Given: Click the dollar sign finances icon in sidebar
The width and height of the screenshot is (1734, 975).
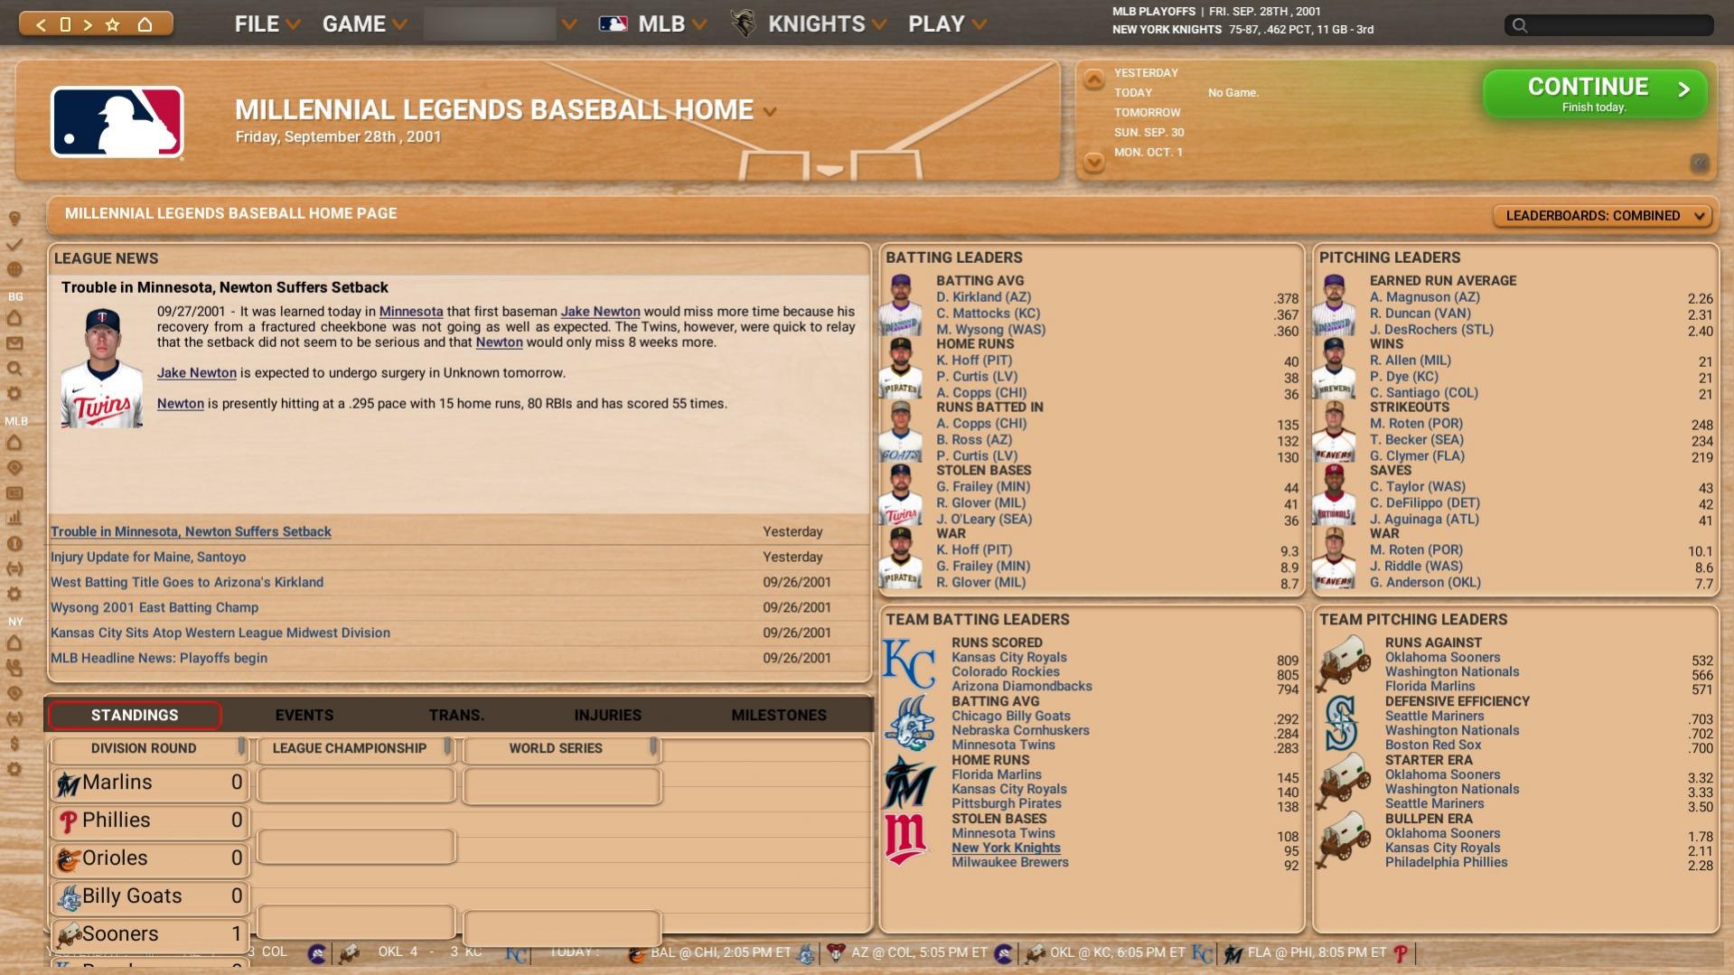Looking at the screenshot, I should click(14, 745).
